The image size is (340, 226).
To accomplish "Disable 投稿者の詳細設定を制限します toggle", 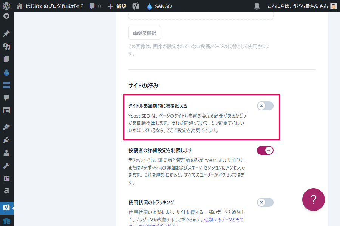I will pyautogui.click(x=265, y=150).
